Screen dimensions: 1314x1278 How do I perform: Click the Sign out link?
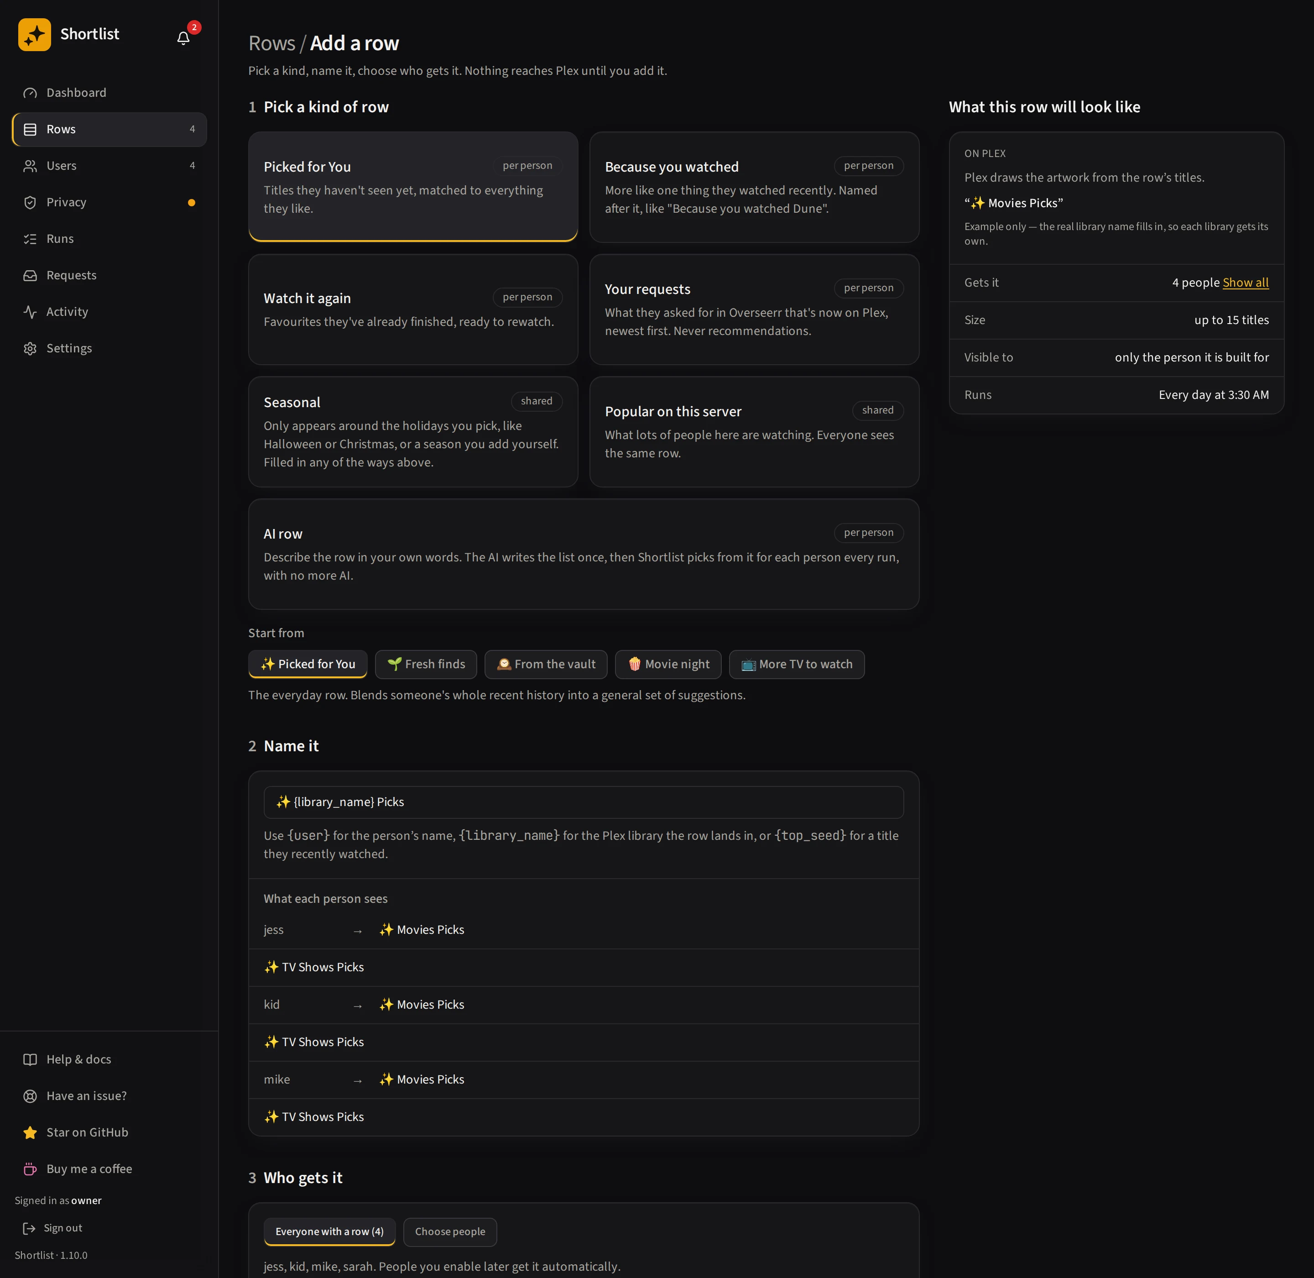(x=63, y=1228)
